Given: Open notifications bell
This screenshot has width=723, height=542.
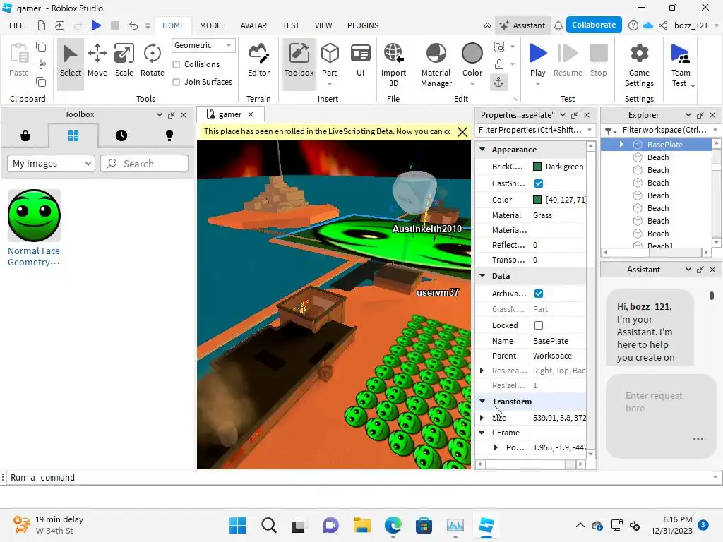Looking at the screenshot, I should coord(558,25).
